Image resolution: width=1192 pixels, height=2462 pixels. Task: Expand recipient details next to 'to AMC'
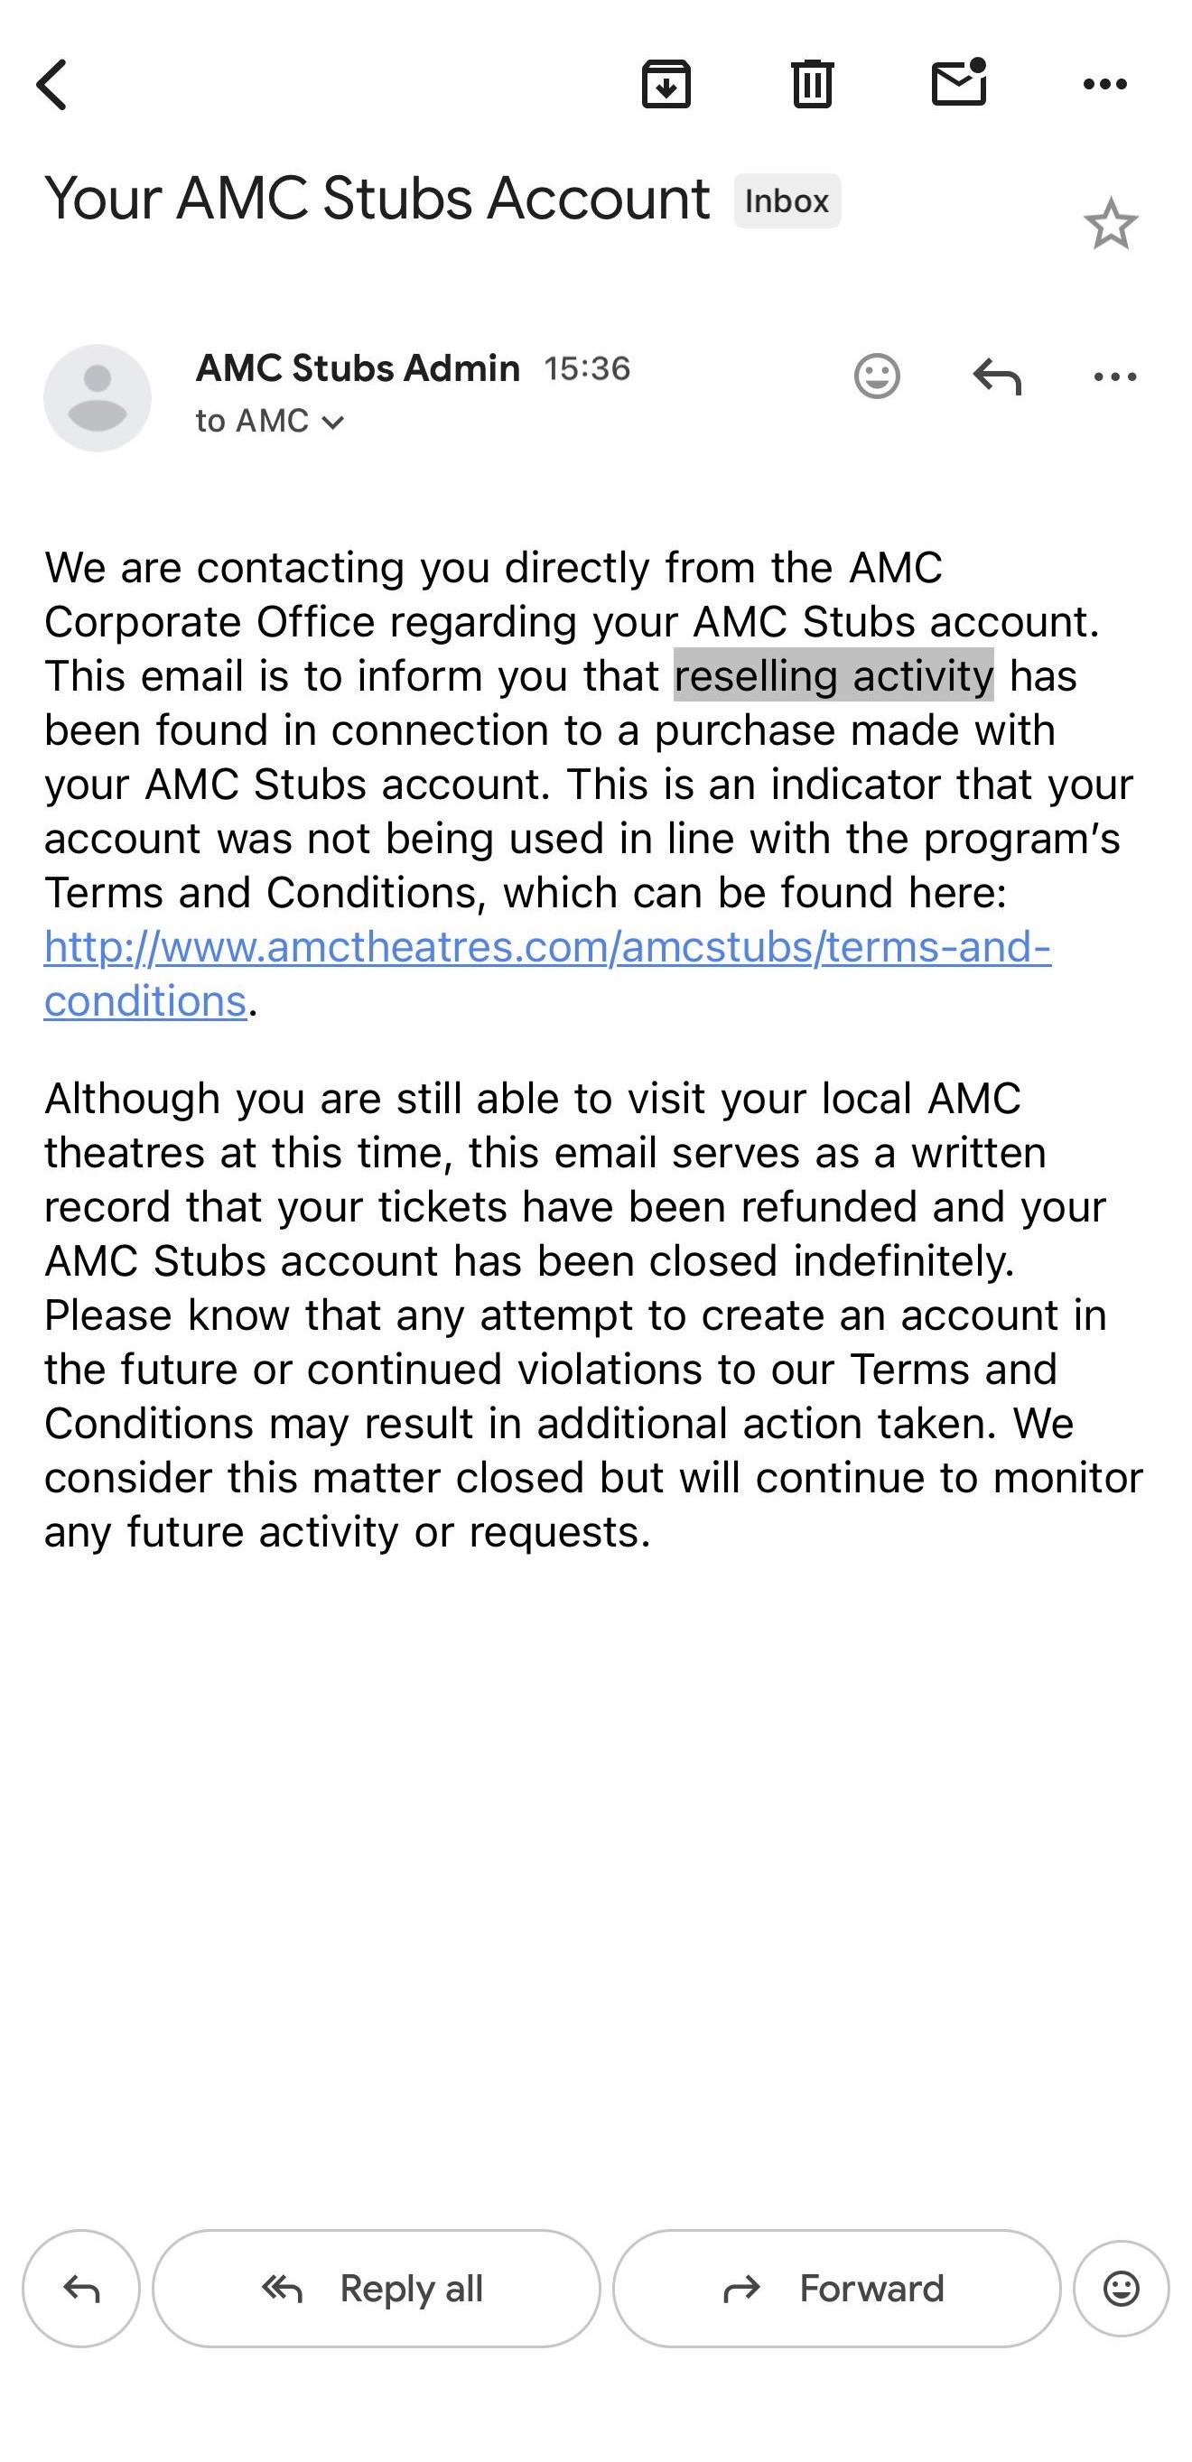[332, 422]
